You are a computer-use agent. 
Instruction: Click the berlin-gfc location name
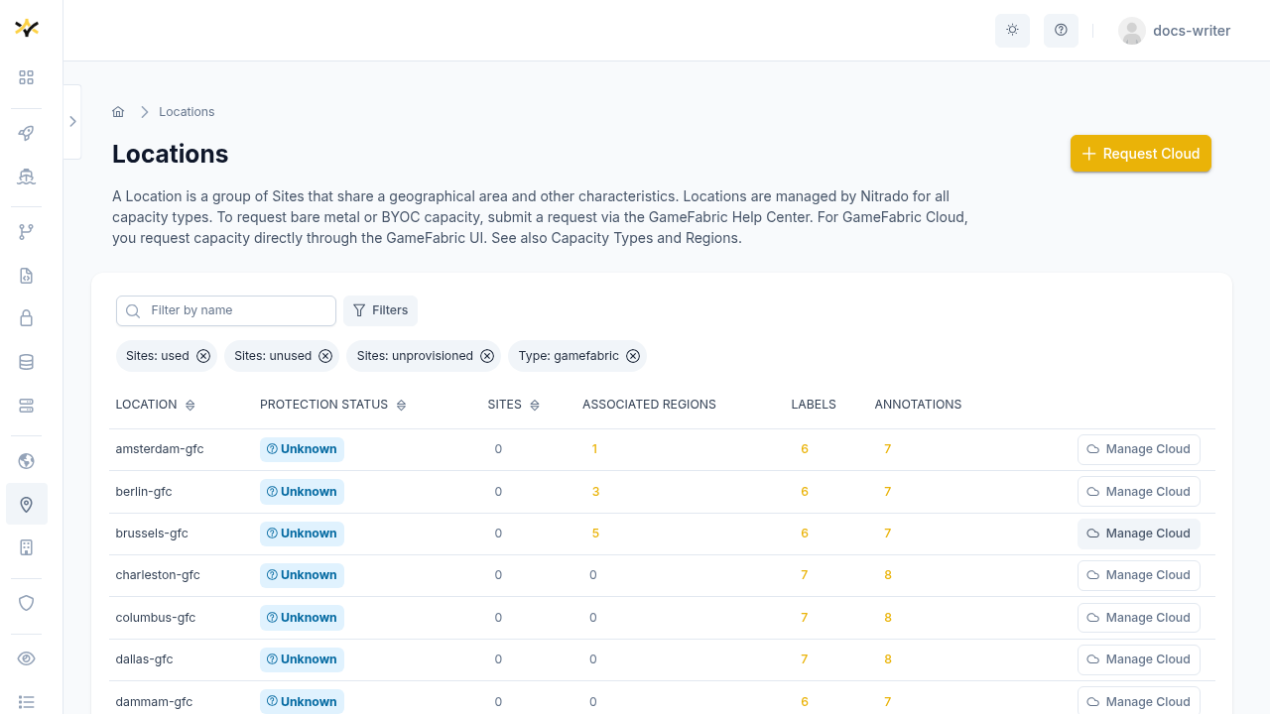[144, 492]
